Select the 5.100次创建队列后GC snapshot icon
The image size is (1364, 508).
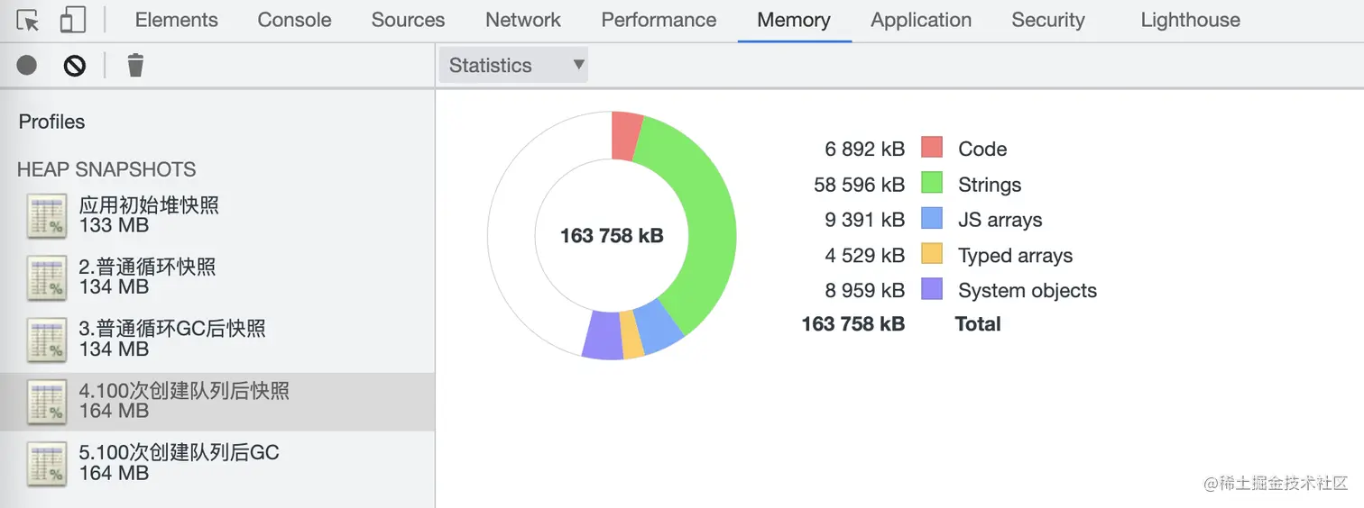click(47, 464)
